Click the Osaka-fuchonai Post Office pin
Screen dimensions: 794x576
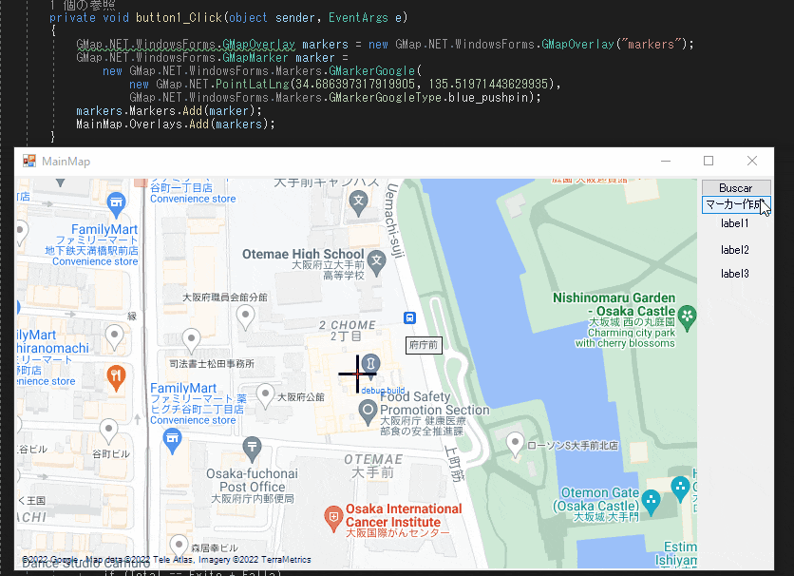tap(252, 450)
